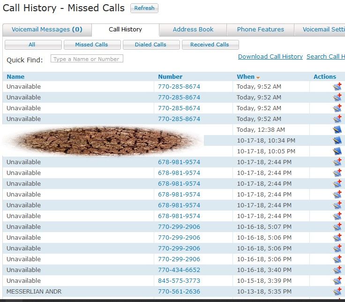The width and height of the screenshot is (345, 302).
Task: Click add-contact icon for MESSERLIAN ANDR row
Action: click(x=337, y=292)
